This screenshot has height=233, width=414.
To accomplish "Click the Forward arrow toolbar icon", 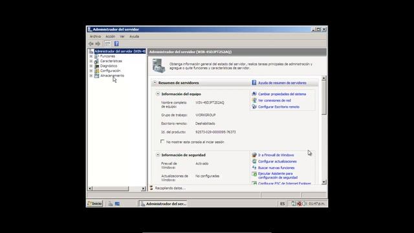I will click(98, 43).
